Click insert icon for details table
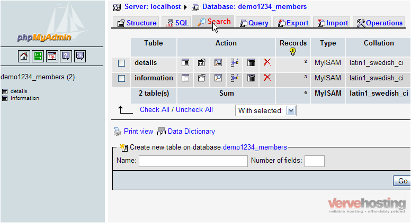The width and height of the screenshot is (411, 223). point(235,62)
